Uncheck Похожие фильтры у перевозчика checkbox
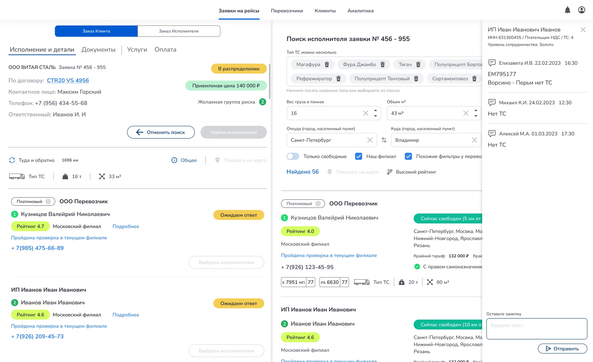 click(x=408, y=156)
